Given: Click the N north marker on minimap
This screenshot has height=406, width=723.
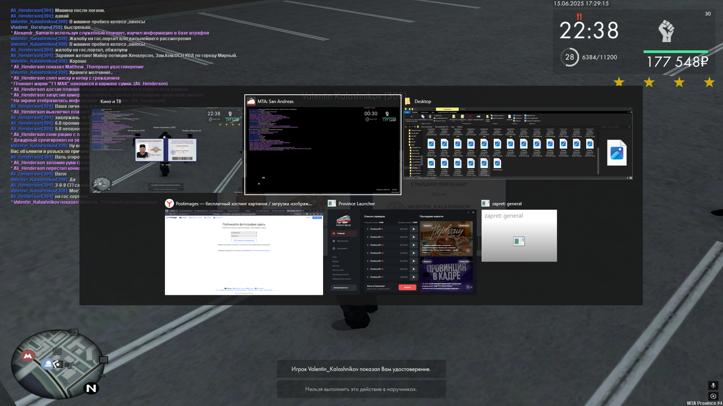Looking at the screenshot, I should click(91, 389).
